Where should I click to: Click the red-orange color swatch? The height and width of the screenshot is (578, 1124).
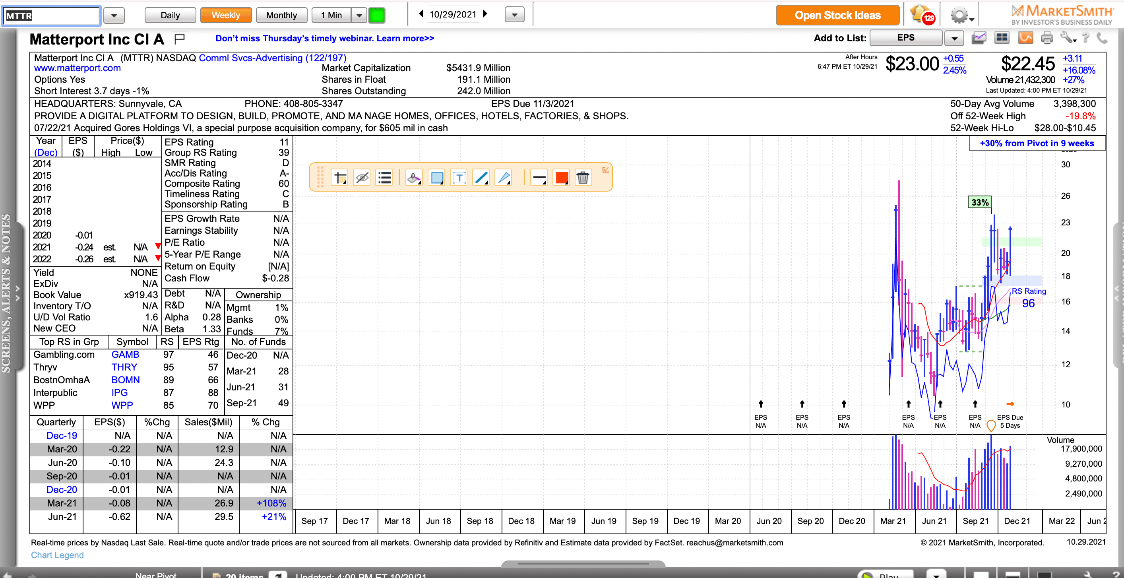point(561,178)
